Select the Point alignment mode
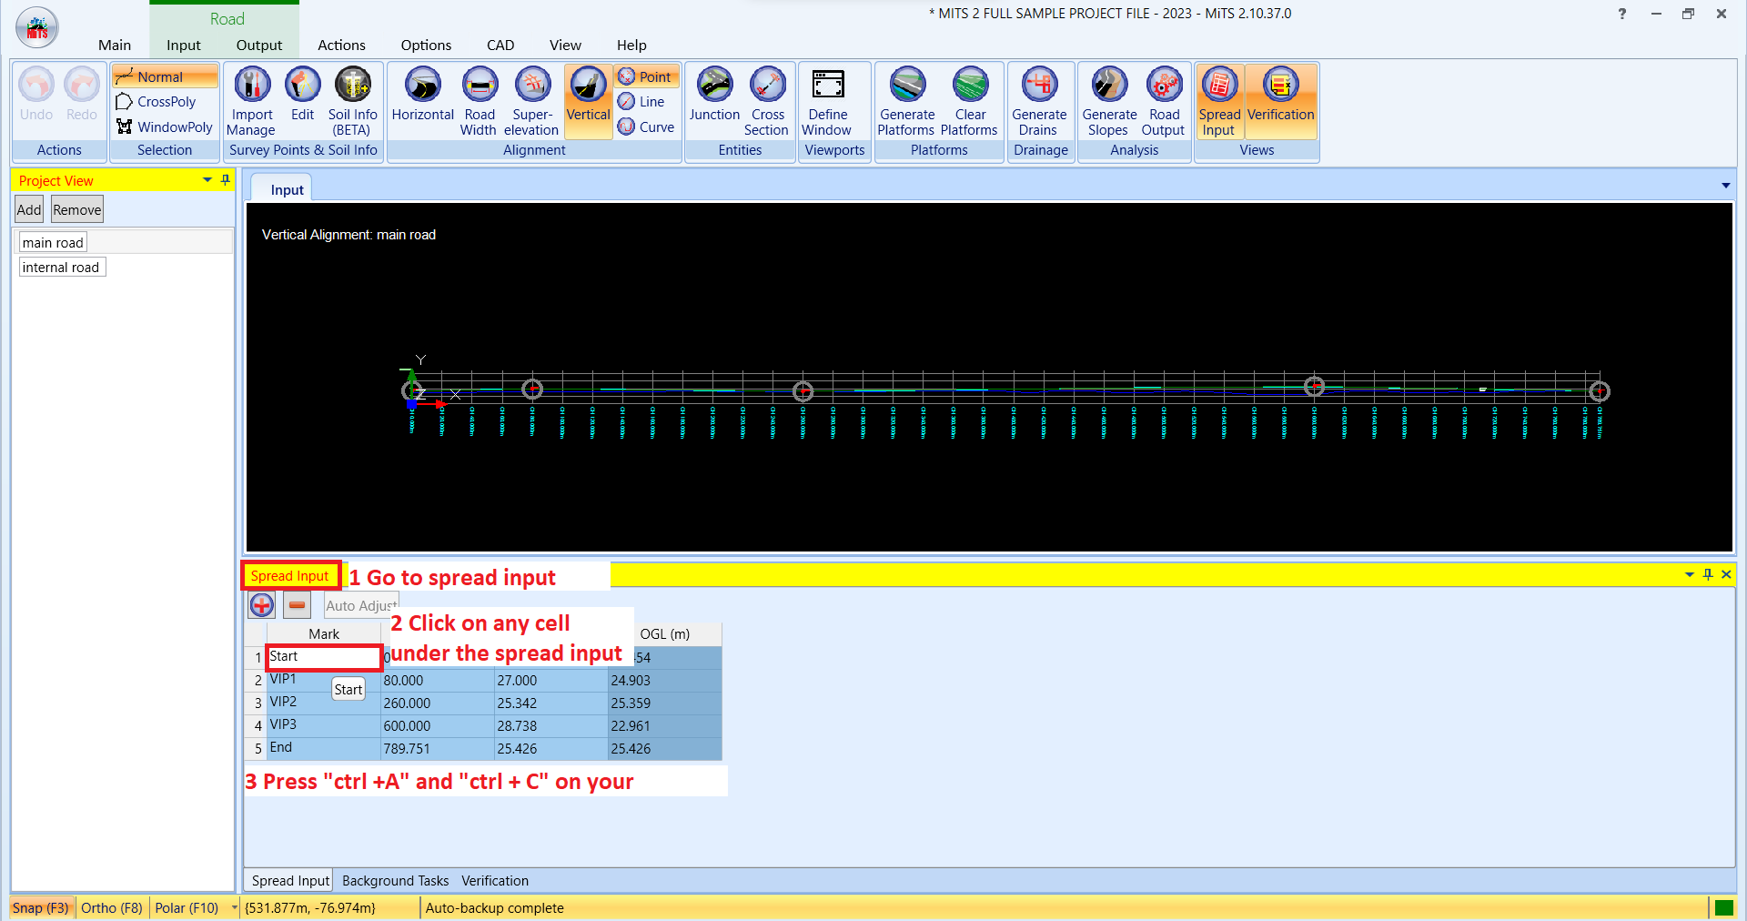The width and height of the screenshot is (1747, 921). [645, 76]
